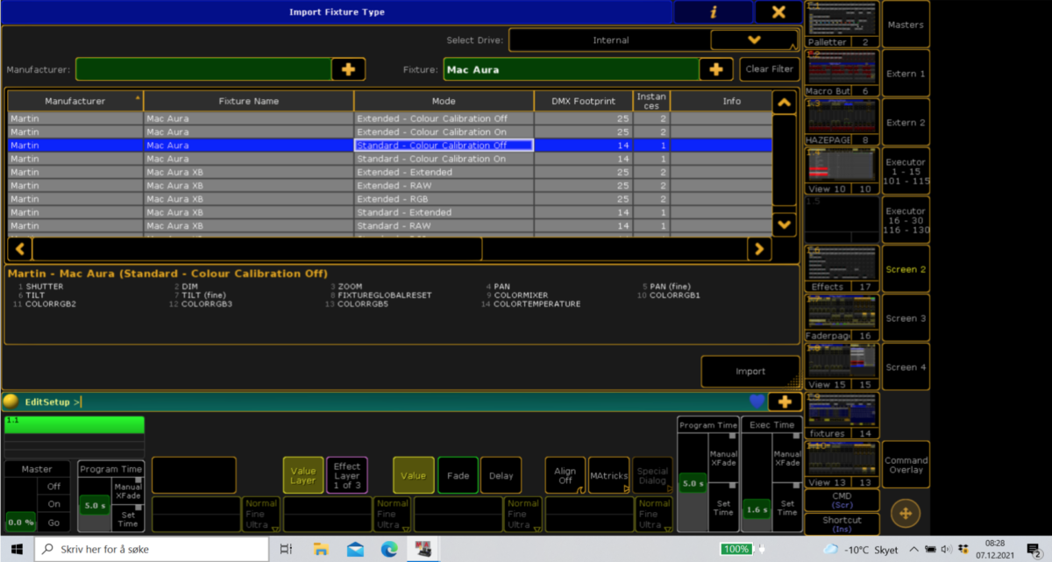Switch to Screen 4
Screen dimensions: 1052x562
[906, 367]
